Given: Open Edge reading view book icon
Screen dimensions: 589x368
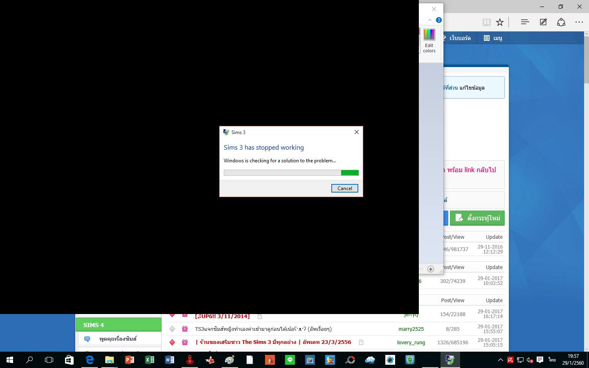Looking at the screenshot, I should click(486, 22).
